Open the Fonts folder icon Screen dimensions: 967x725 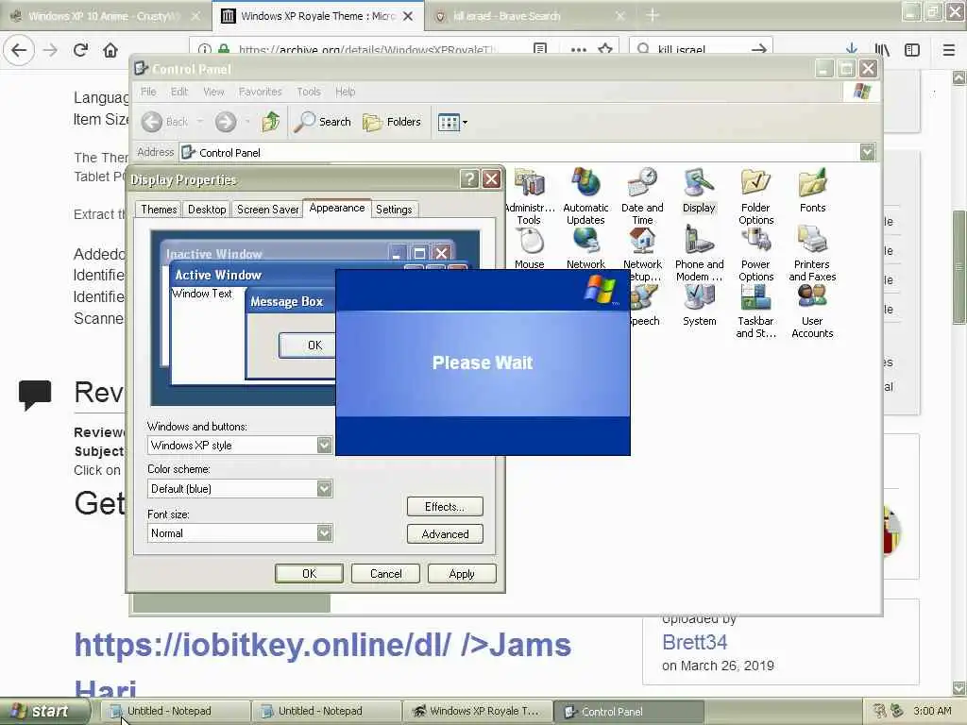tap(812, 191)
